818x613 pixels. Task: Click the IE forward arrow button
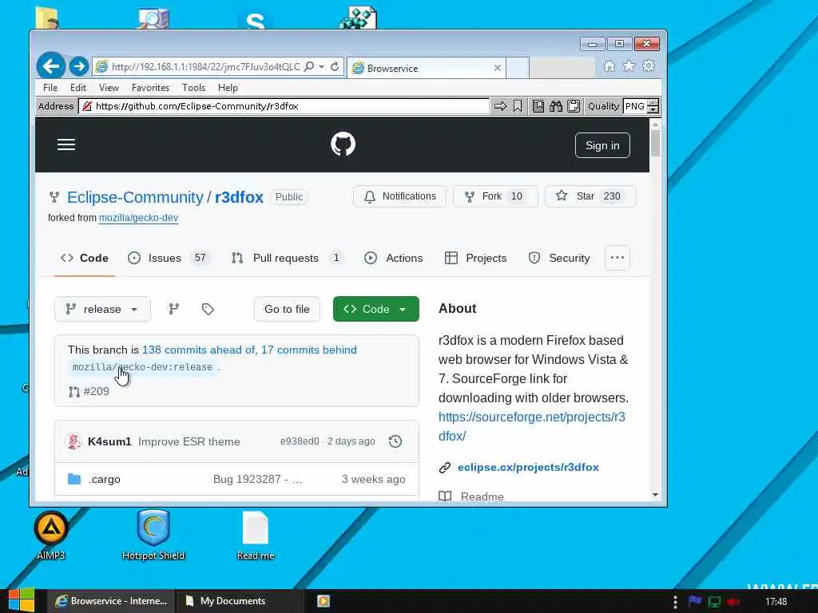pyautogui.click(x=79, y=66)
